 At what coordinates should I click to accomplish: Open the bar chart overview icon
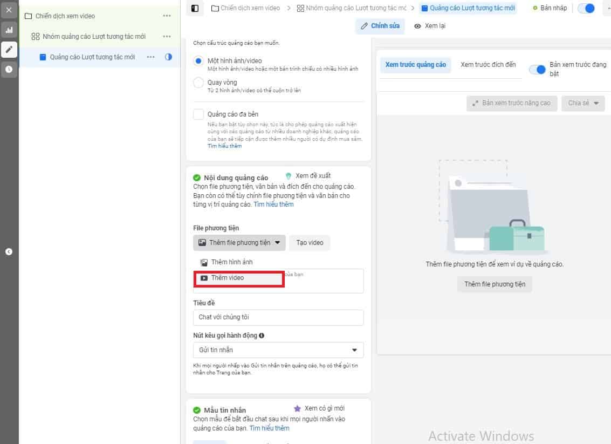(x=9, y=30)
